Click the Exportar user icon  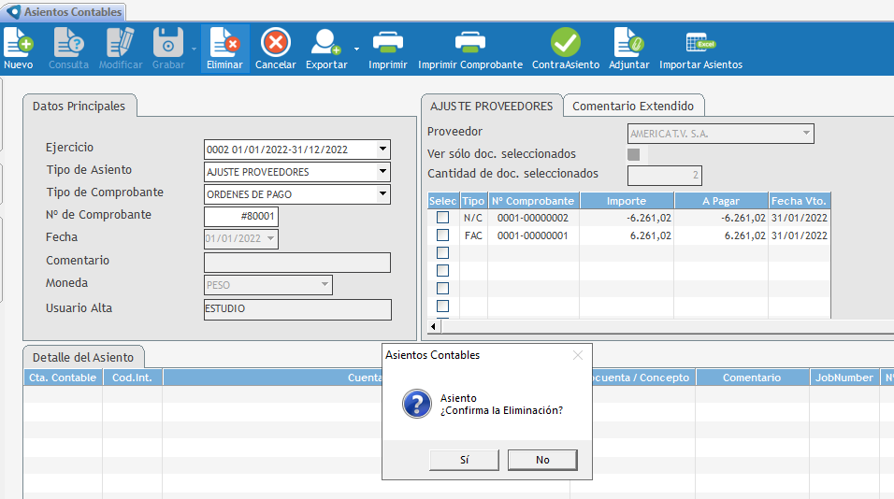coord(325,43)
